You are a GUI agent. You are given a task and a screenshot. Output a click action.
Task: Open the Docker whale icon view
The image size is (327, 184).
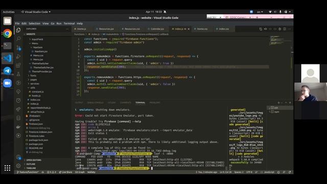18,127
